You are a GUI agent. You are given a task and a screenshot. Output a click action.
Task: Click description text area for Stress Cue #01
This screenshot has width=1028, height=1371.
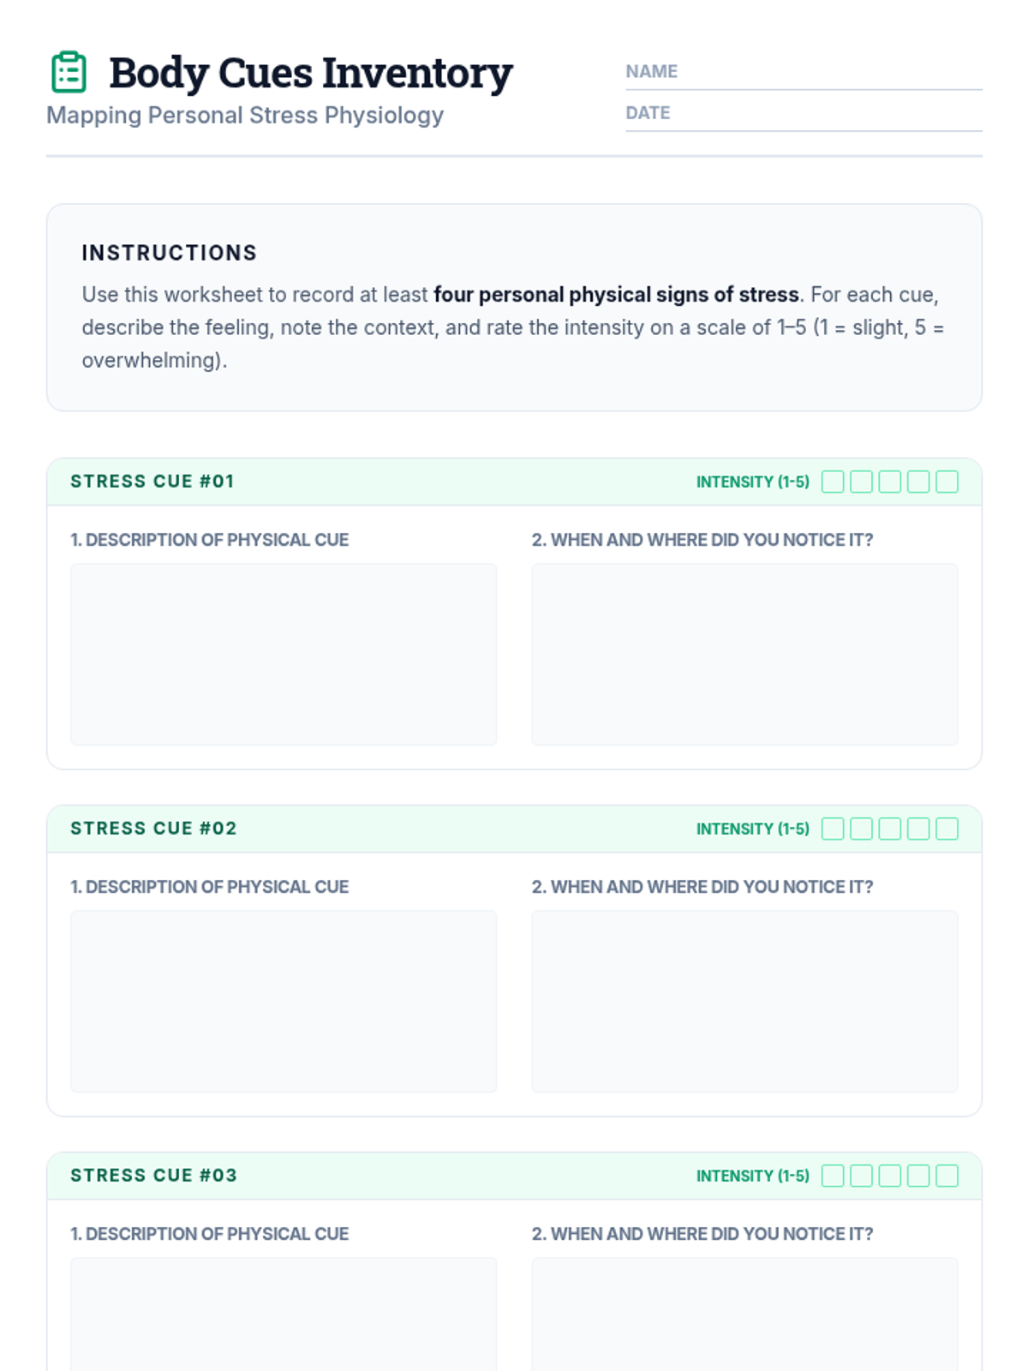coord(284,654)
